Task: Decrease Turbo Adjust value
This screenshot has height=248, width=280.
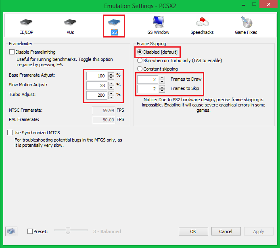Action: click(x=111, y=97)
